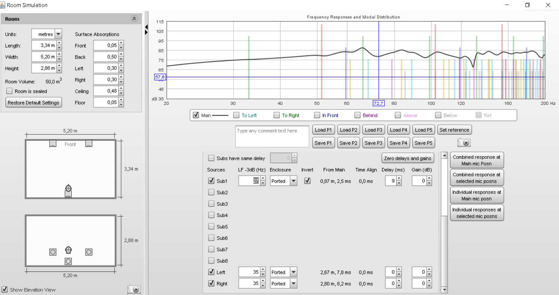Image resolution: width=559 pixels, height=295 pixels.
Task: Collapse the Room panel with the chevron icon
Action: click(x=134, y=19)
